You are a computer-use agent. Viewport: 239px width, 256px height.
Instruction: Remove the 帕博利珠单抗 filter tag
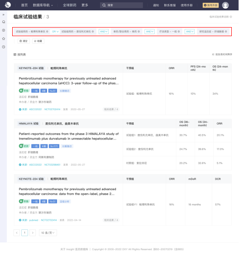tap(47, 32)
